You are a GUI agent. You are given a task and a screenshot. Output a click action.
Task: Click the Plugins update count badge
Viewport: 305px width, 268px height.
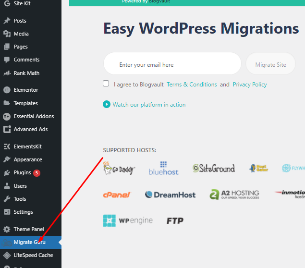37,173
